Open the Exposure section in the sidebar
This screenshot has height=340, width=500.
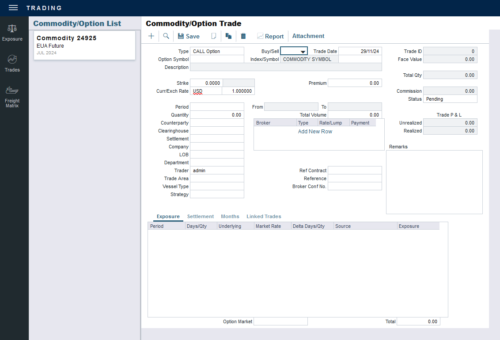[12, 33]
